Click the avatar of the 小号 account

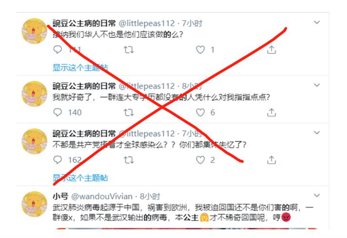34,204
